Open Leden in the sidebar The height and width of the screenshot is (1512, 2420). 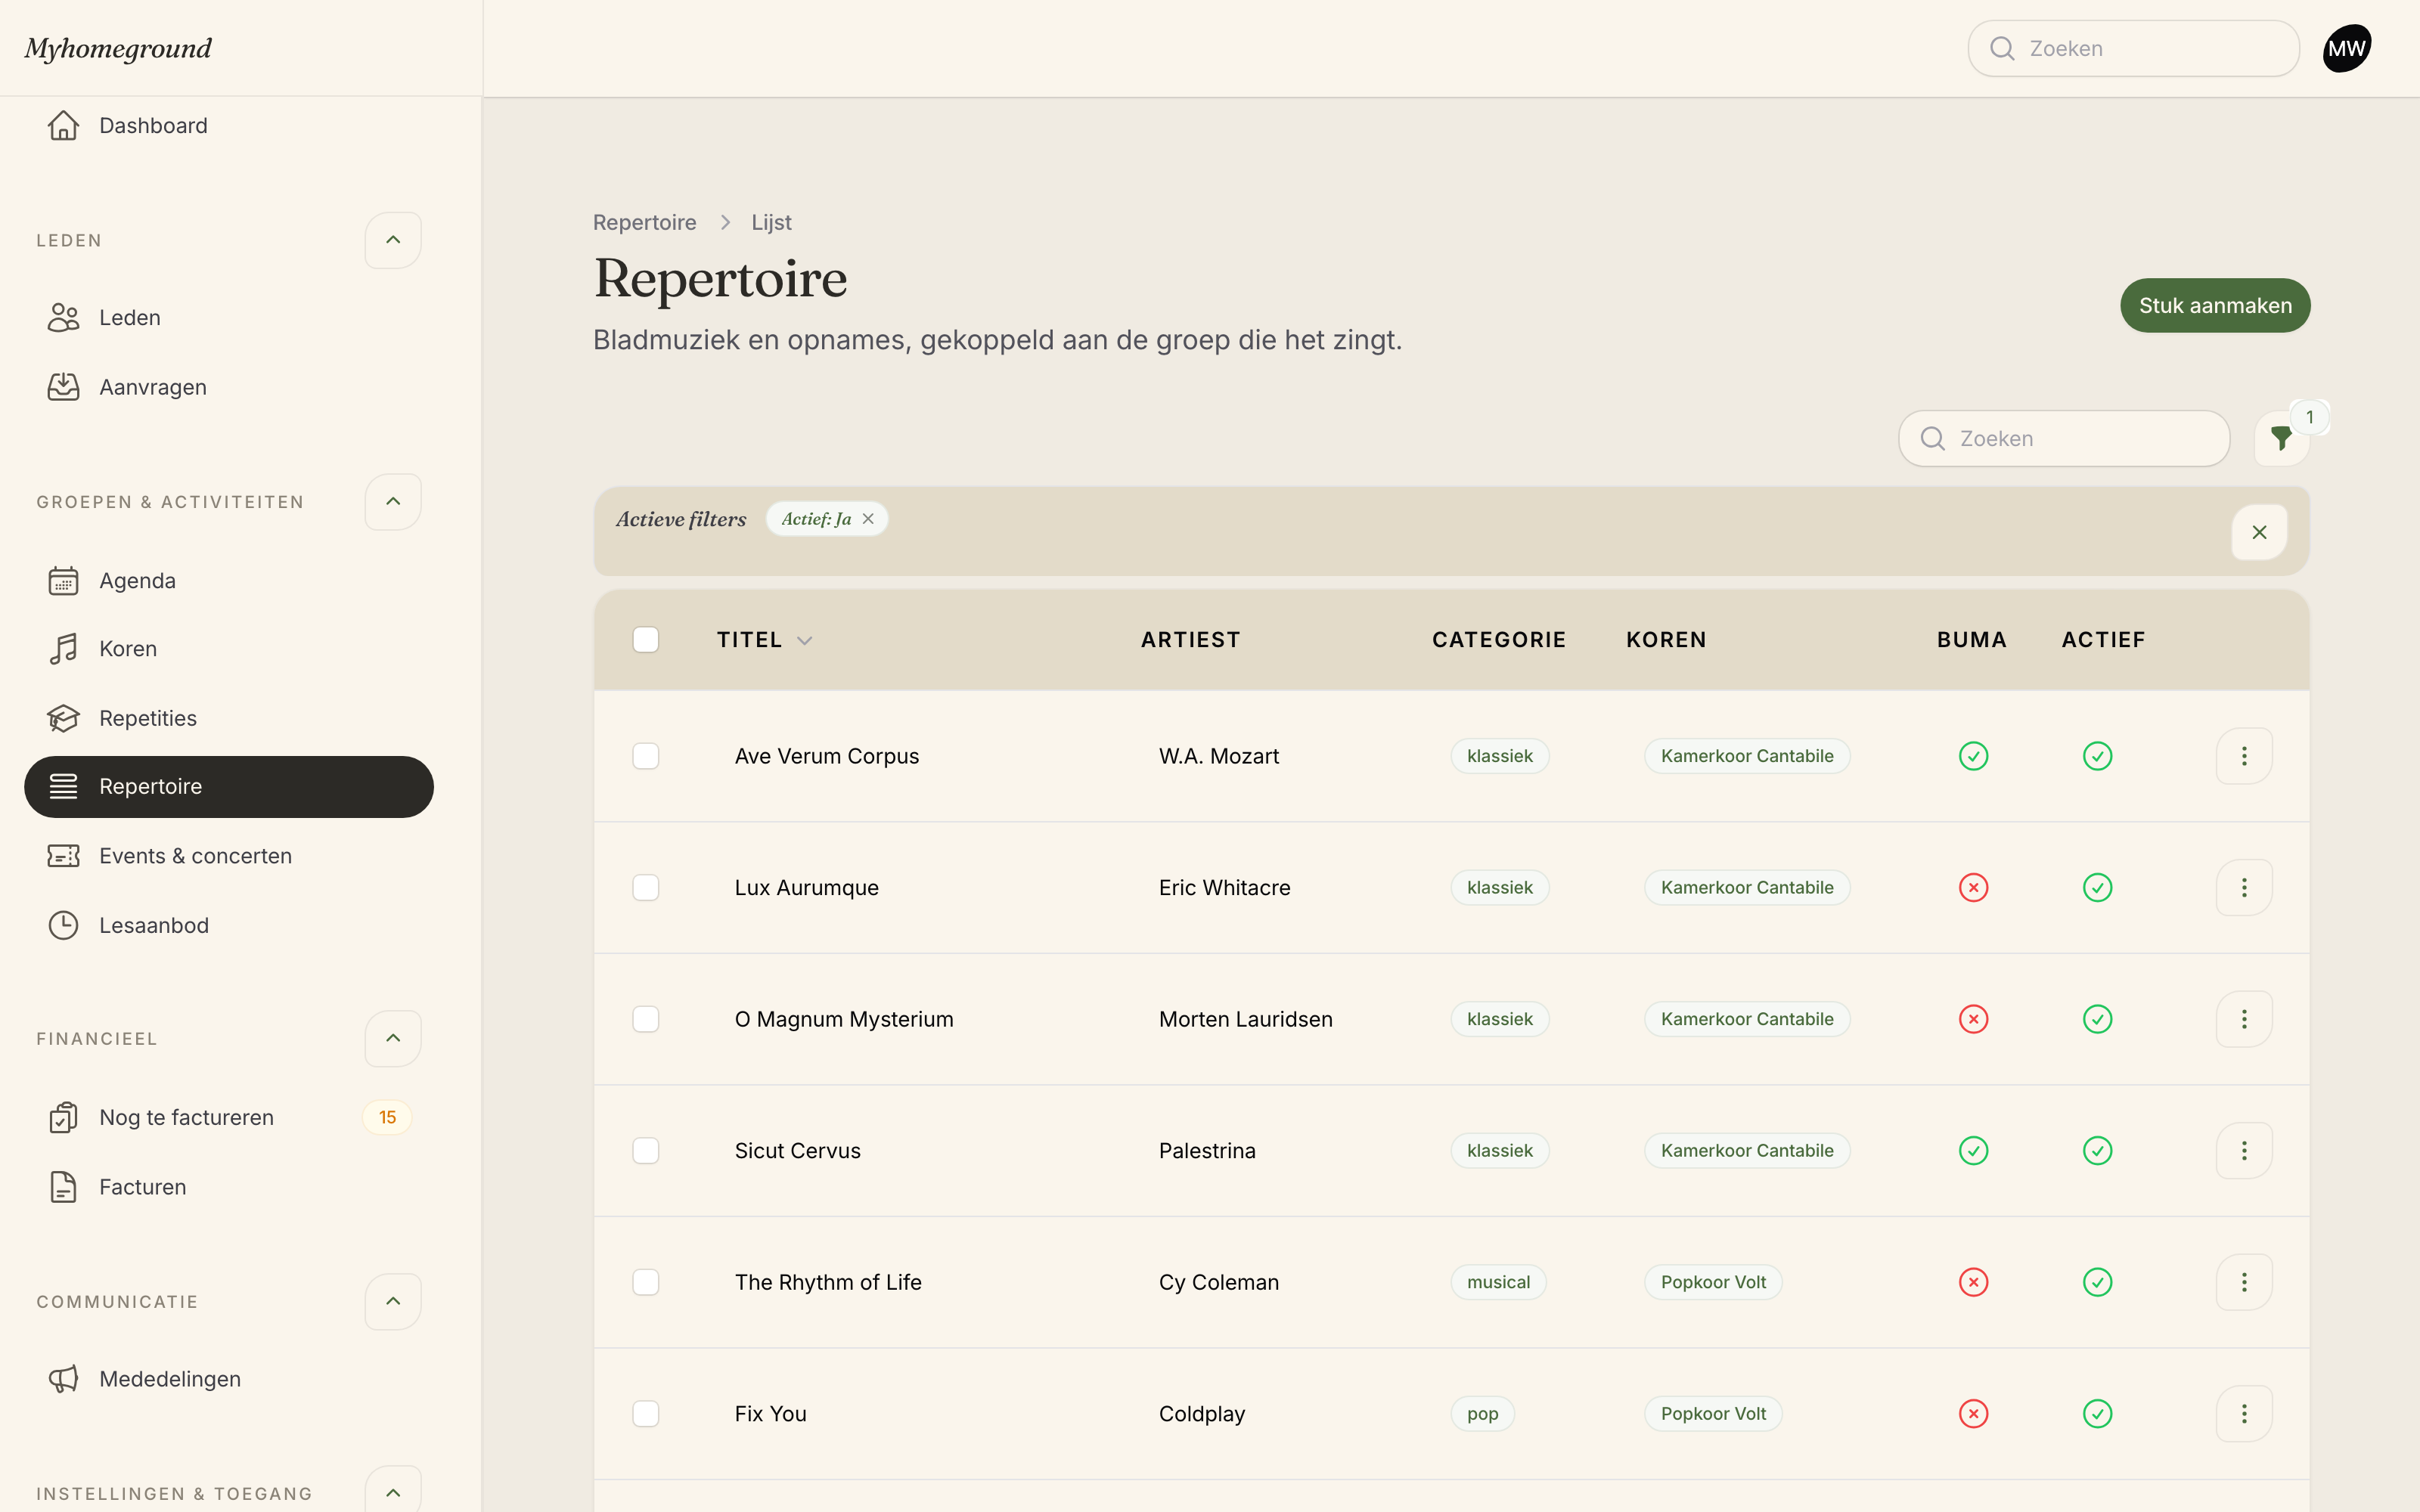click(229, 318)
